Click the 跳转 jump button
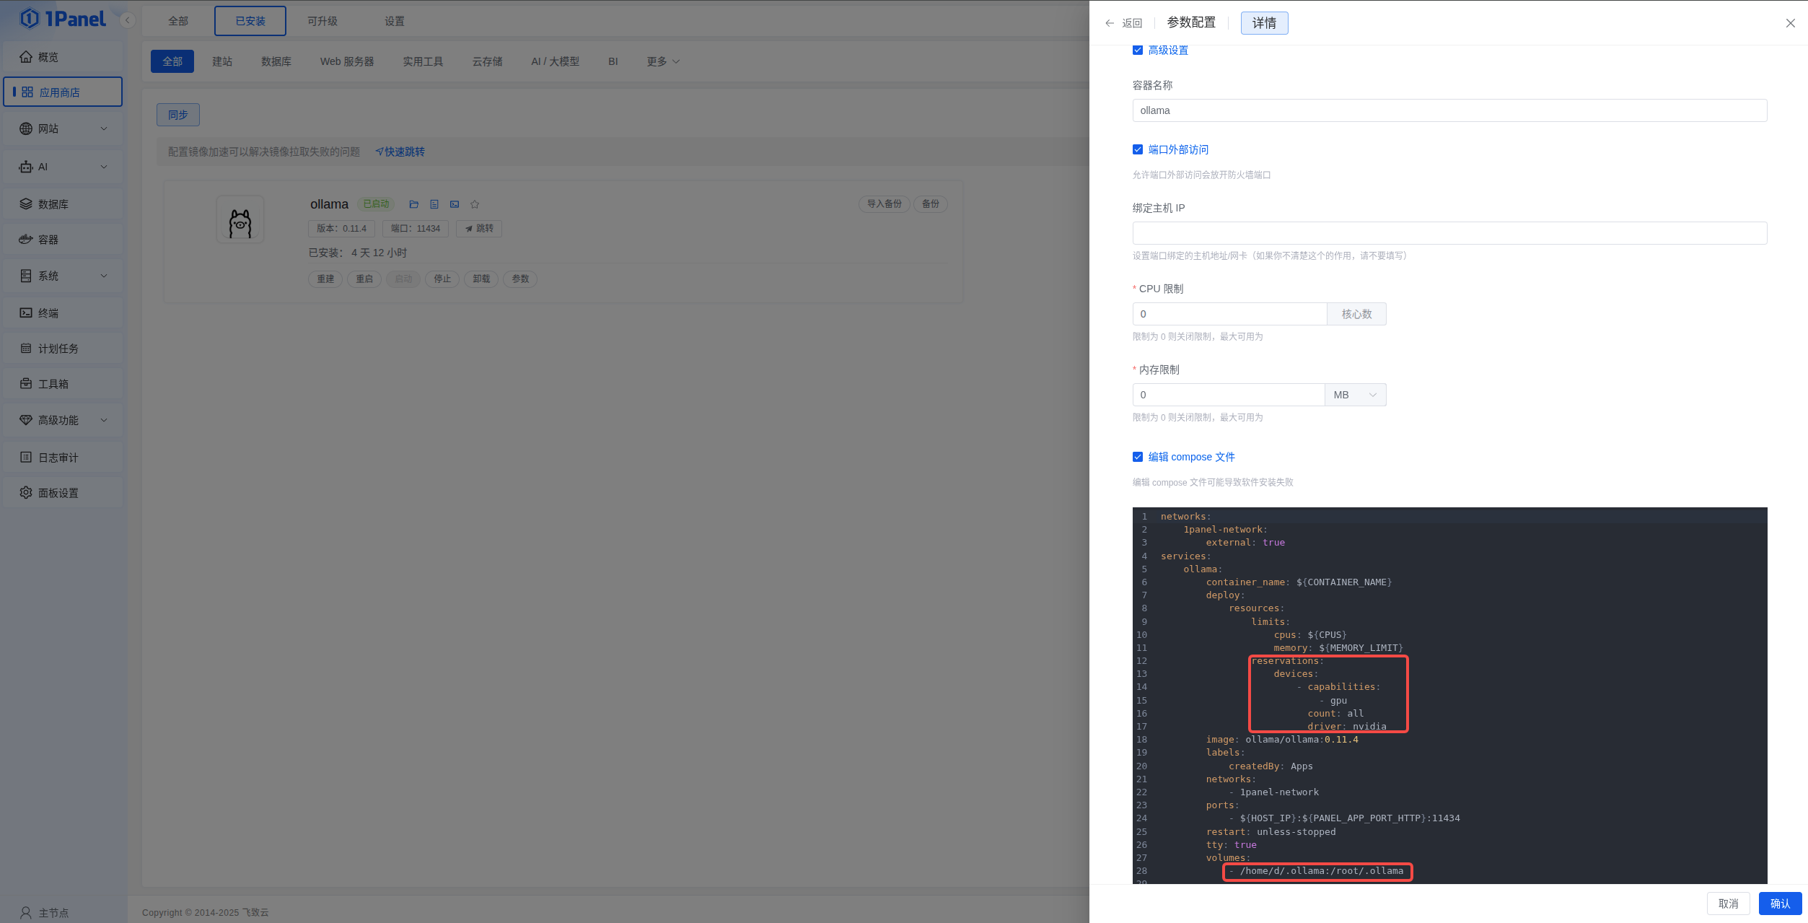The width and height of the screenshot is (1808, 923). [x=479, y=229]
